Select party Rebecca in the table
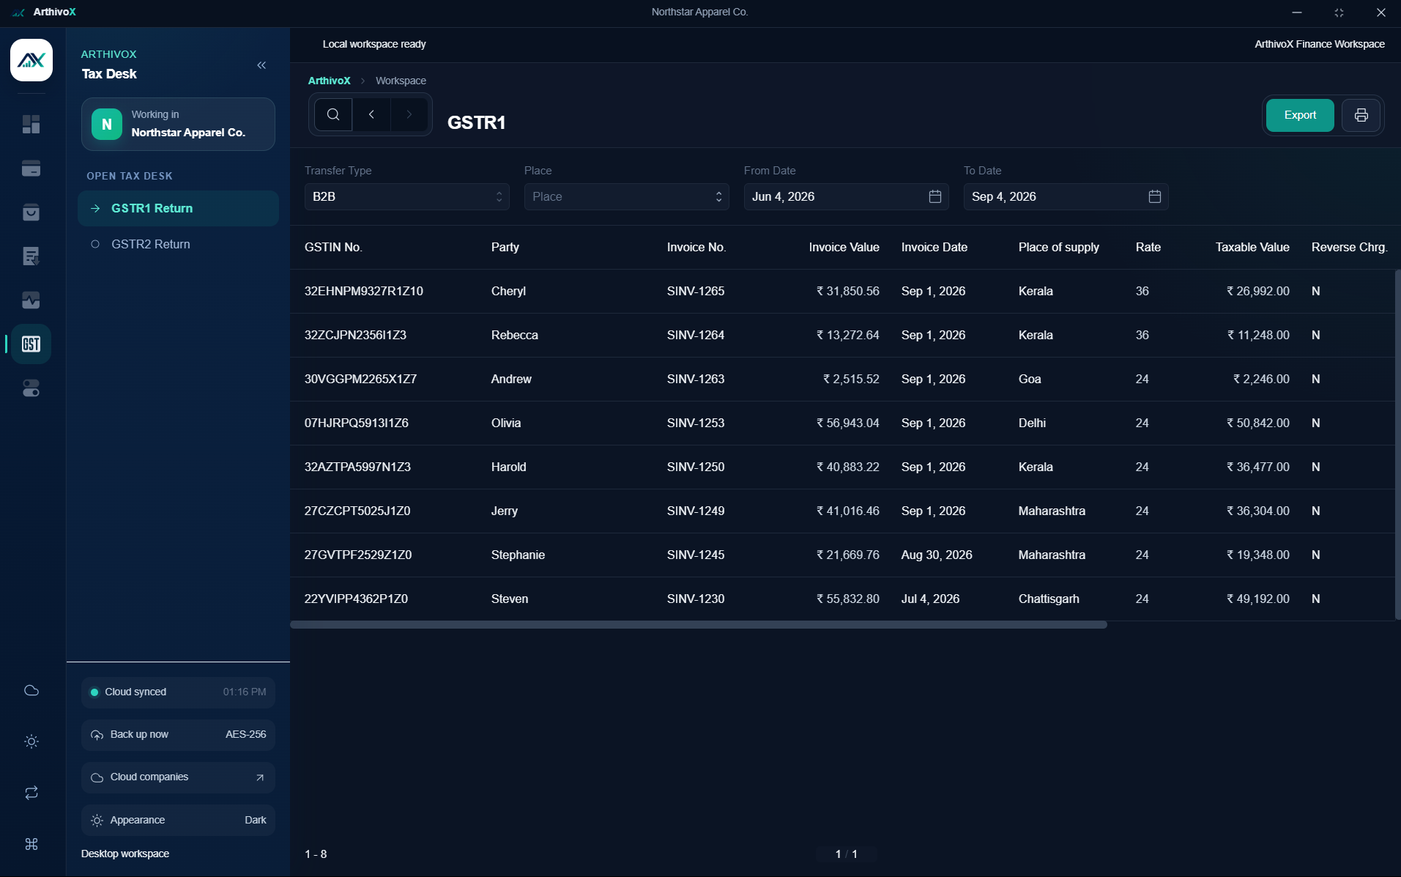The image size is (1401, 877). pyautogui.click(x=514, y=336)
